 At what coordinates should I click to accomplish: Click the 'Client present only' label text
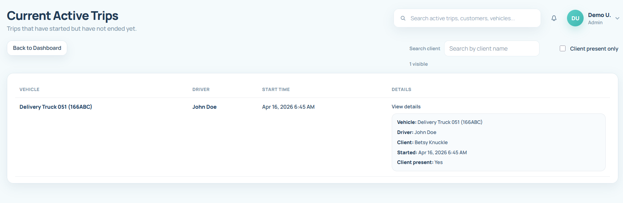point(594,49)
